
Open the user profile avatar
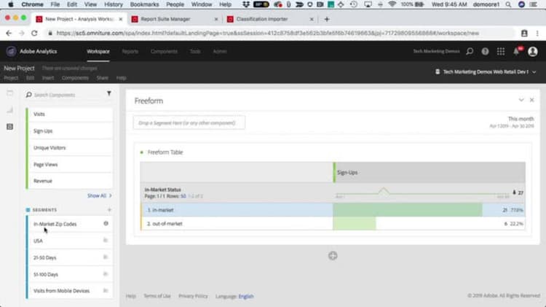click(533, 52)
